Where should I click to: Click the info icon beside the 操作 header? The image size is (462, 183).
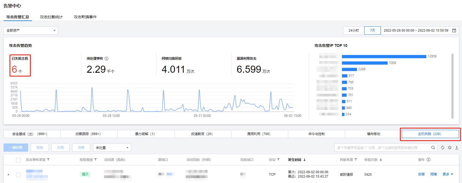[428, 160]
